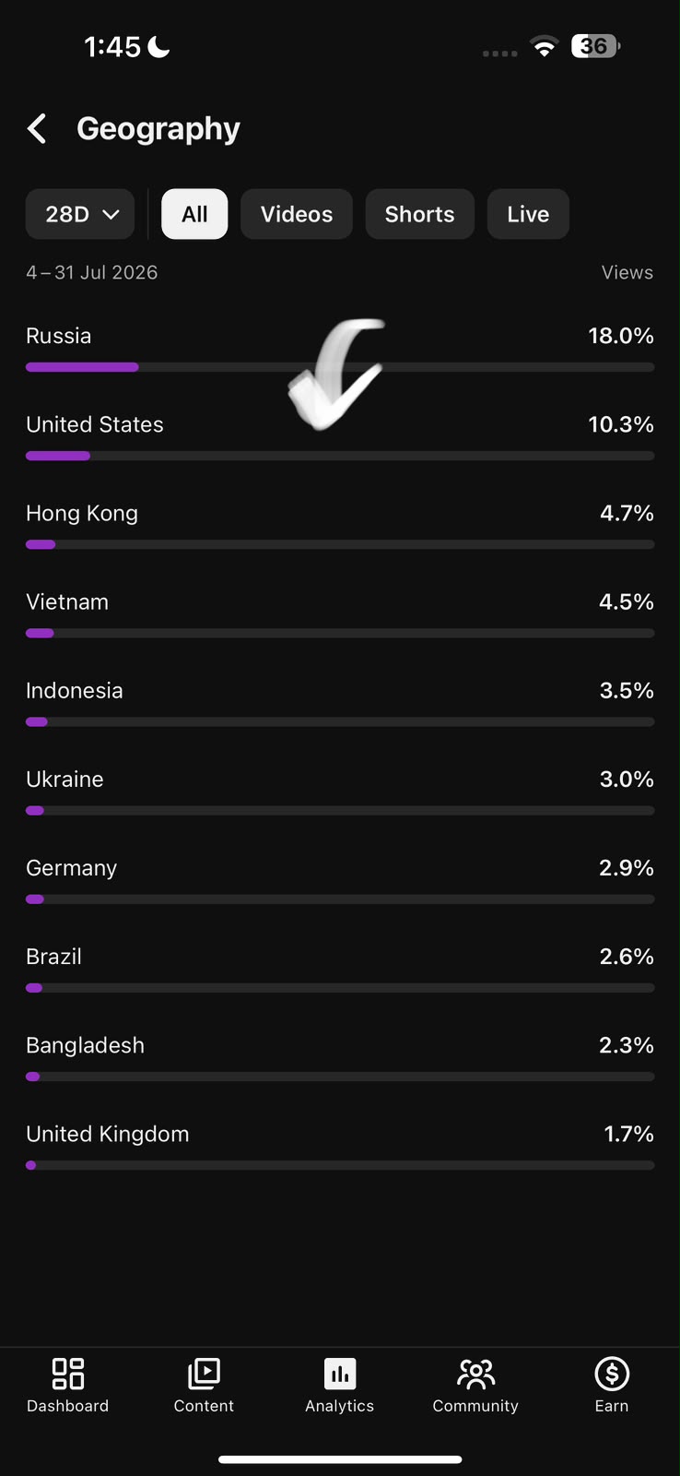Tap the Analytics bar chart icon
Screen dimensions: 680x1476
pyautogui.click(x=340, y=1374)
